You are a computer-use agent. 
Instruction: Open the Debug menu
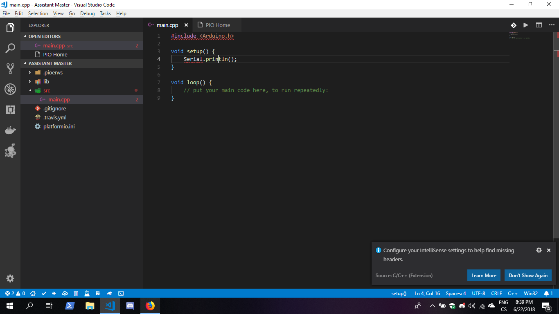[x=87, y=13]
